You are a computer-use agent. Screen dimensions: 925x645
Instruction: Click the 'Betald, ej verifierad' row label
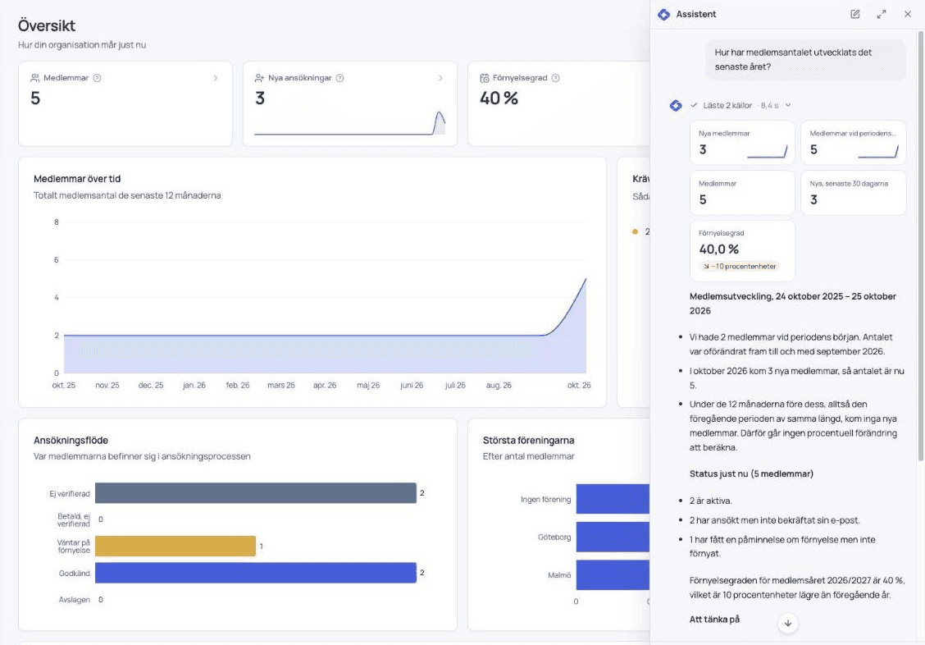(74, 520)
